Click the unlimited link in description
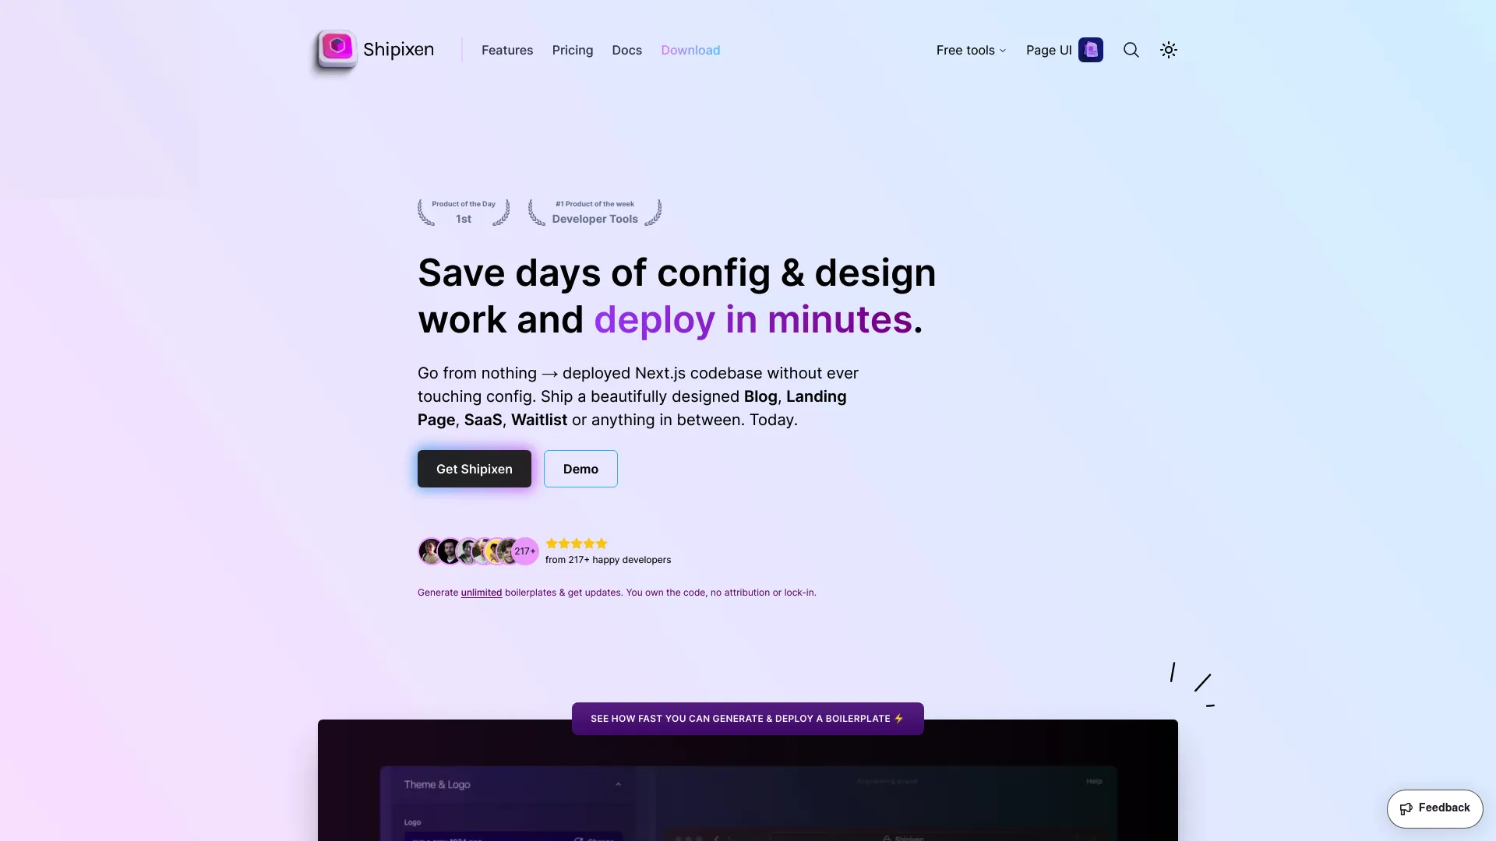 tap(481, 593)
